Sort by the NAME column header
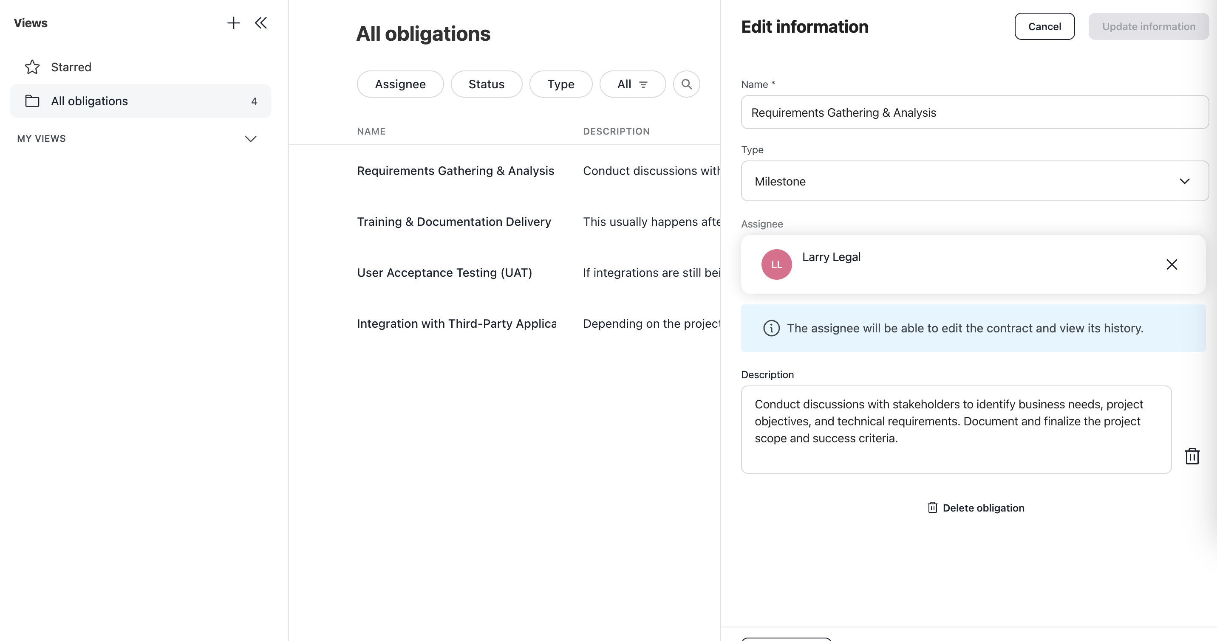This screenshot has width=1217, height=641. pos(371,131)
